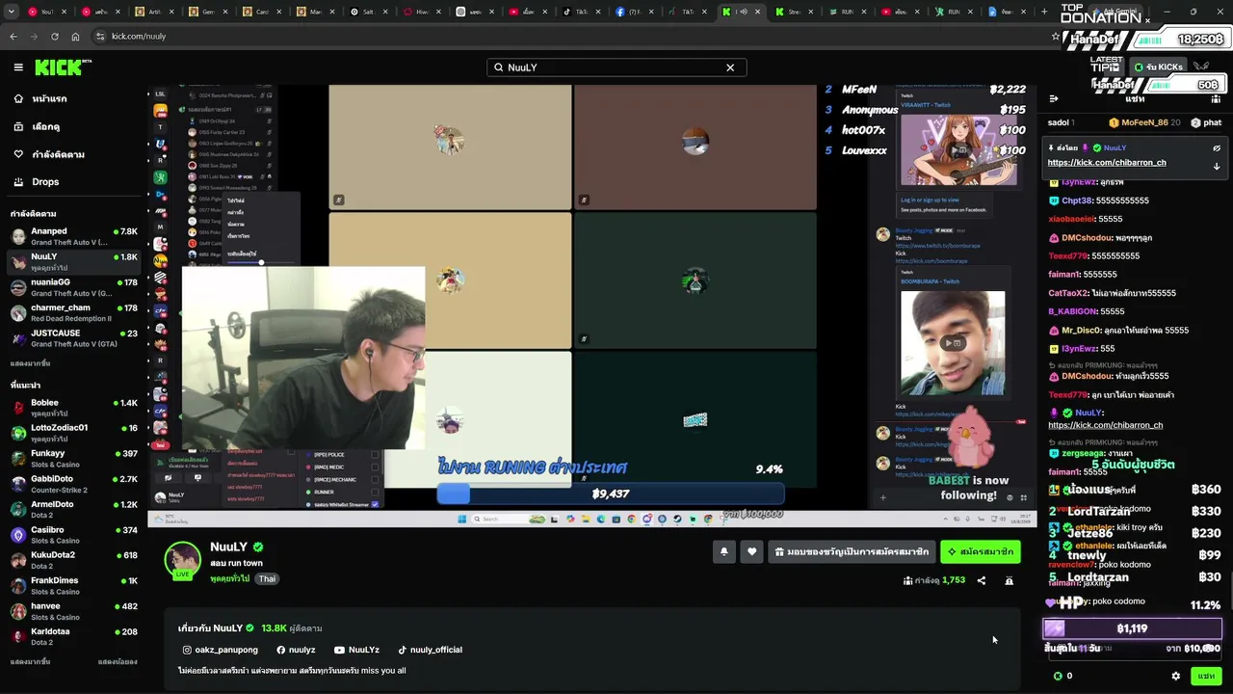Click ArmelDoto's avatar in the recommended list
The image size is (1233, 694).
[18, 510]
